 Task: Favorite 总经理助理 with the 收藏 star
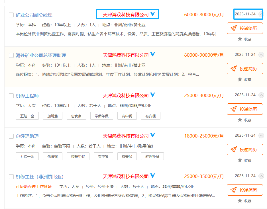click(x=244, y=160)
